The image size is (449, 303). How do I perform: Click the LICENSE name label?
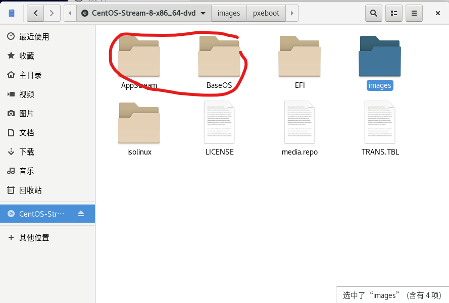point(220,152)
